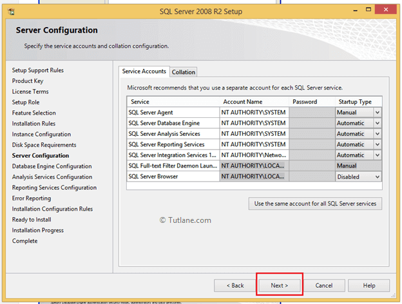Click Disk Space Requirements in the step list

pyautogui.click(x=44, y=145)
